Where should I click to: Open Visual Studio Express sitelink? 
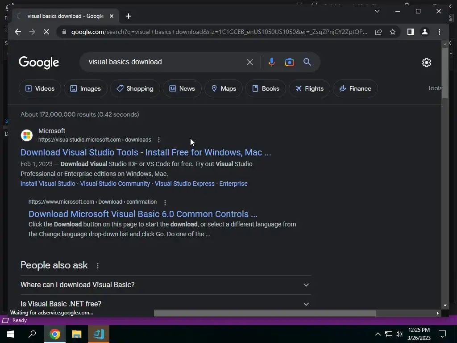click(184, 184)
